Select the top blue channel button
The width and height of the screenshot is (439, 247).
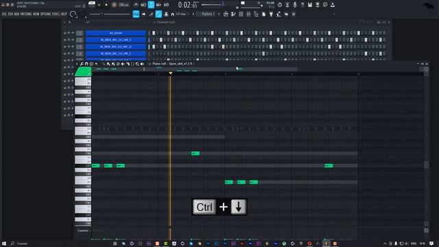(116, 33)
